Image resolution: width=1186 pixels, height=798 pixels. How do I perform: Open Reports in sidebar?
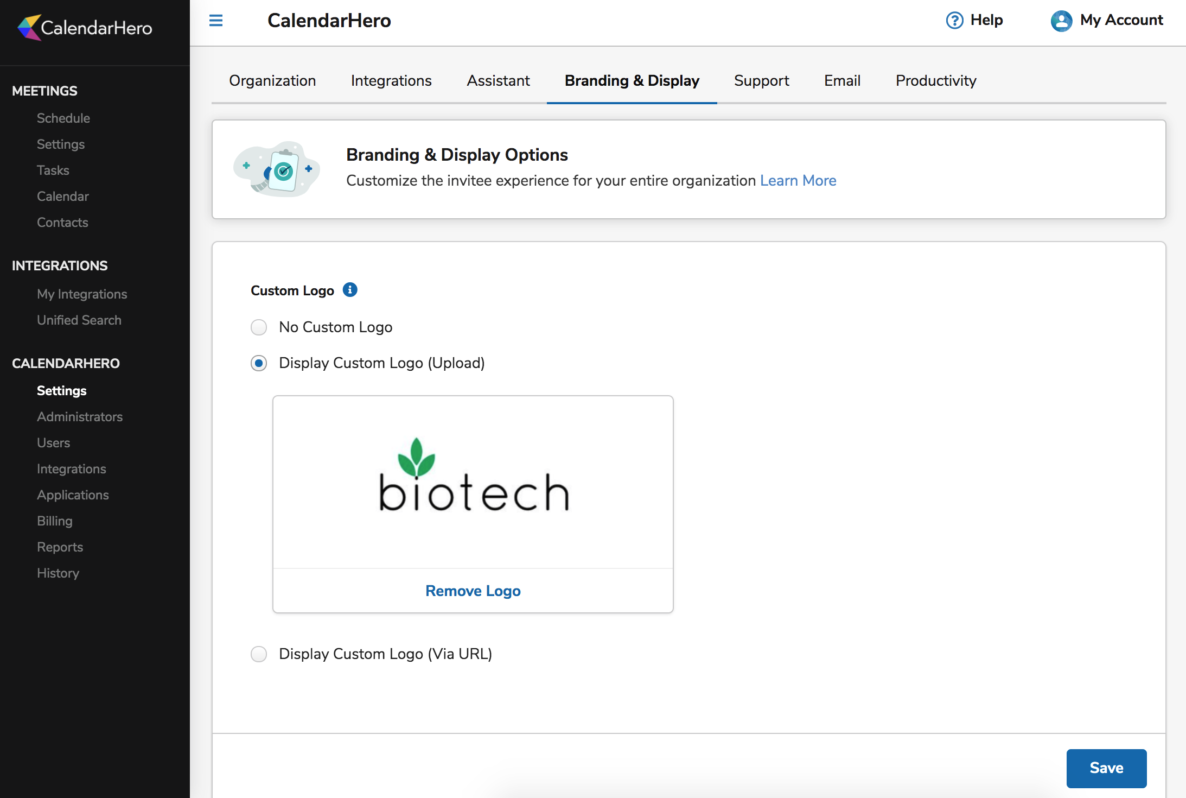(x=60, y=547)
